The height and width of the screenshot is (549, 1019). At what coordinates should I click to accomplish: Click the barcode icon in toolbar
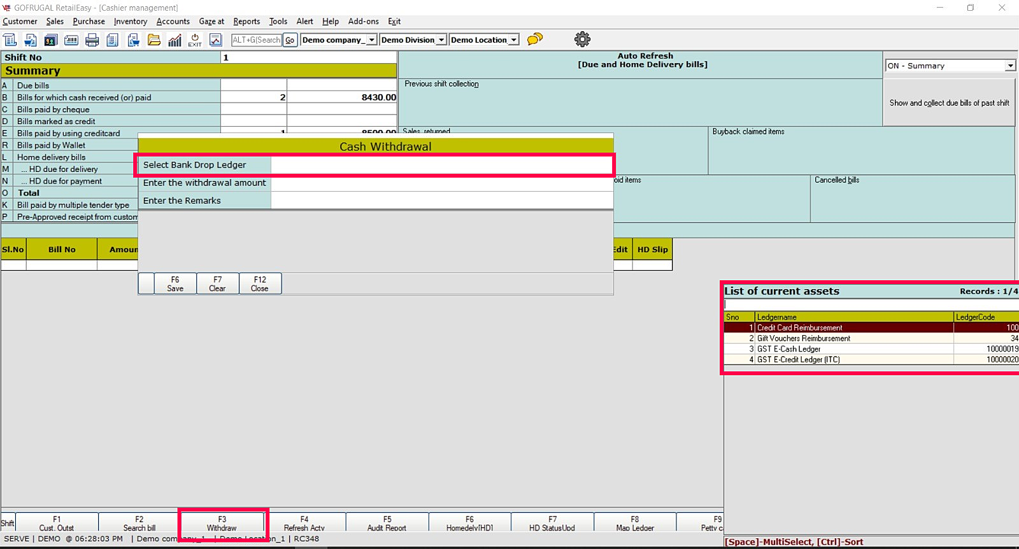coord(71,40)
